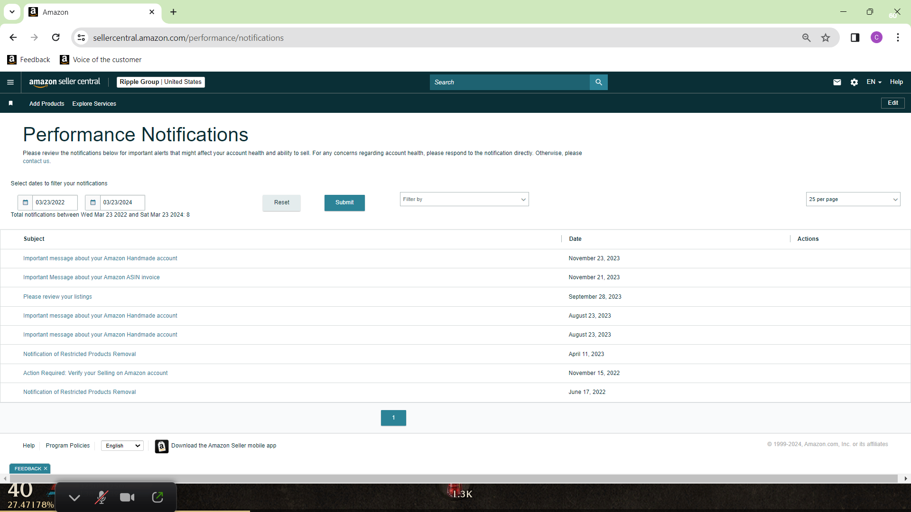Open Program Policies in the footer

(68, 446)
